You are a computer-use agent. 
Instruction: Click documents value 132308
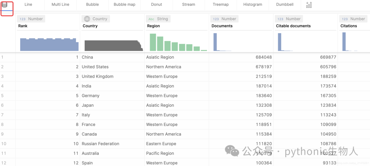263,105
